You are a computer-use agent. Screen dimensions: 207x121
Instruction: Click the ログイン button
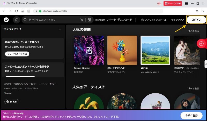click(x=196, y=20)
